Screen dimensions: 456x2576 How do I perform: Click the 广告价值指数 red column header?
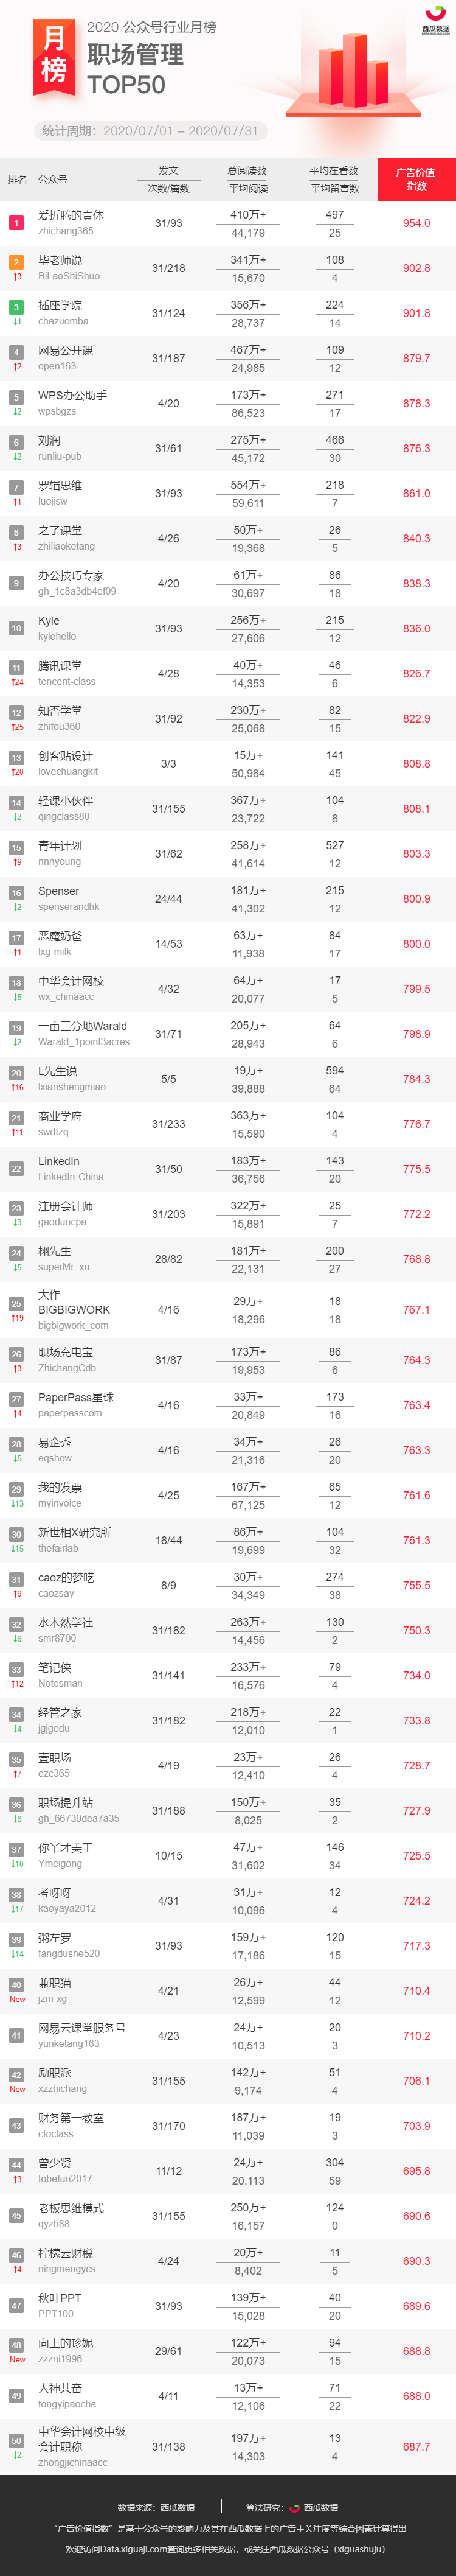[x=416, y=179]
